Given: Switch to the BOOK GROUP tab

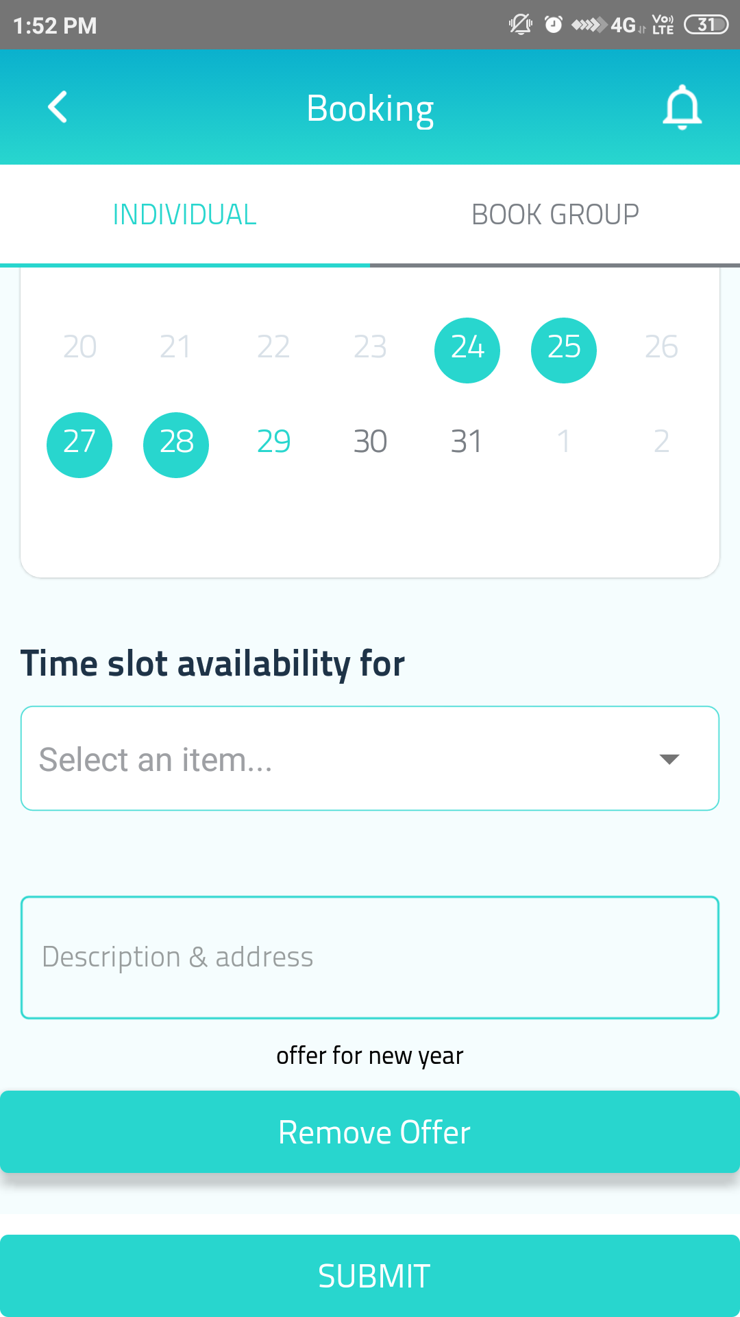Looking at the screenshot, I should (555, 215).
